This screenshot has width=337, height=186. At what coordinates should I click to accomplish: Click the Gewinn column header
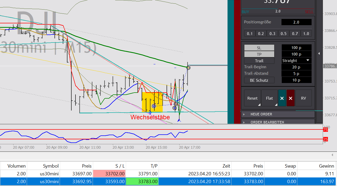pyautogui.click(x=326, y=166)
